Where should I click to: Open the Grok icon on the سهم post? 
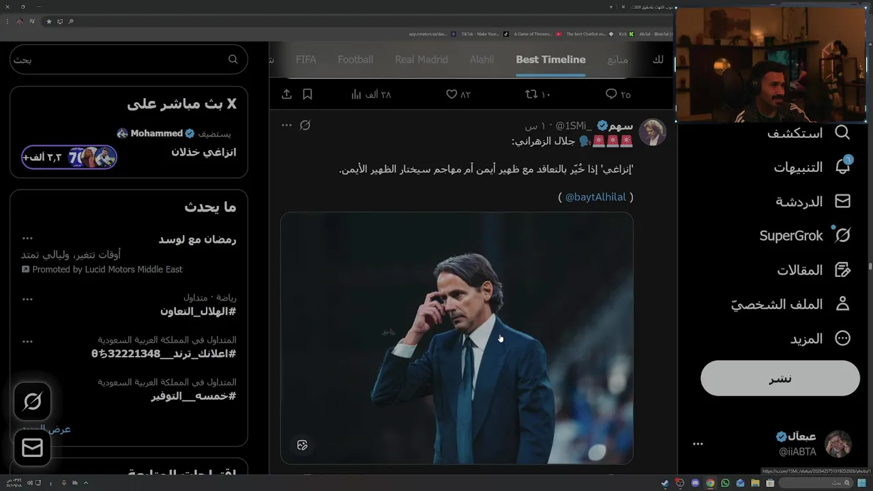tap(306, 125)
